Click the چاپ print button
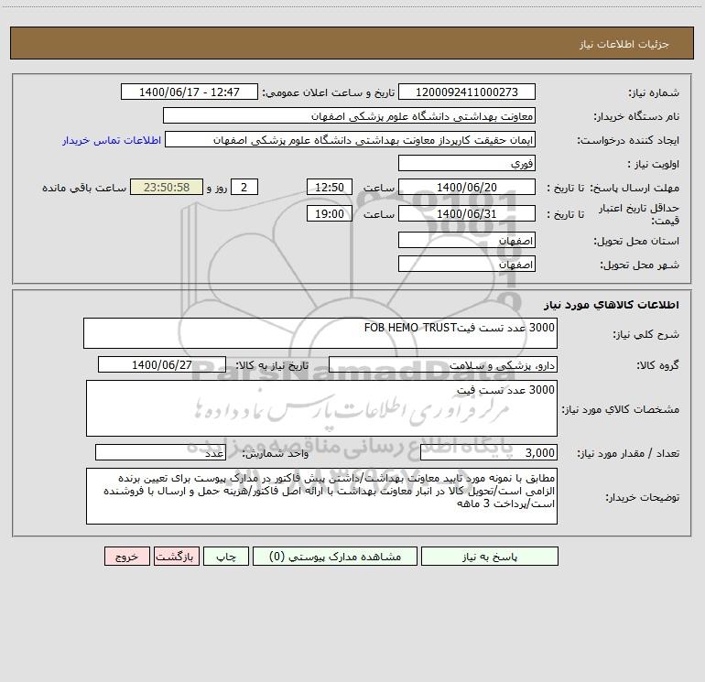 click(226, 557)
